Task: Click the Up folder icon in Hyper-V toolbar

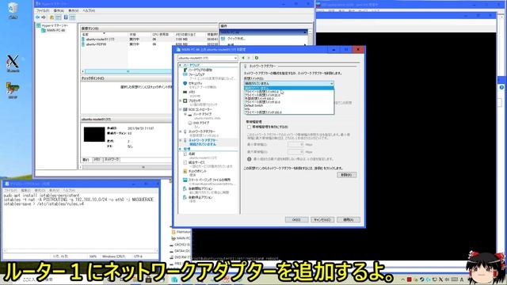Action: [x=51, y=17]
